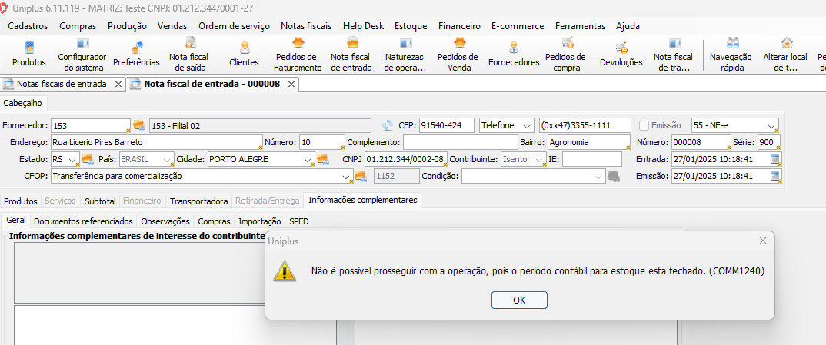Switch to the Produtos tab
Viewport: 826px width, 345px height.
click(21, 201)
